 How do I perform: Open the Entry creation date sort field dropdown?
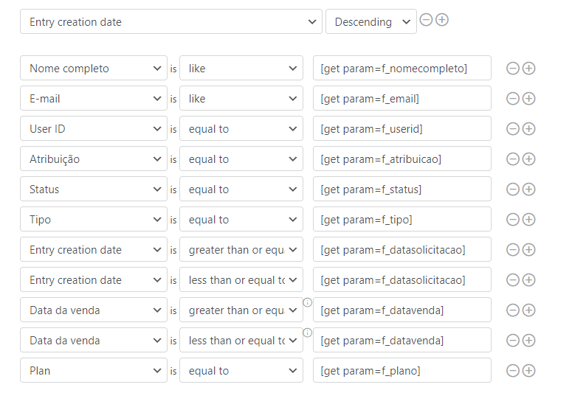(171, 22)
